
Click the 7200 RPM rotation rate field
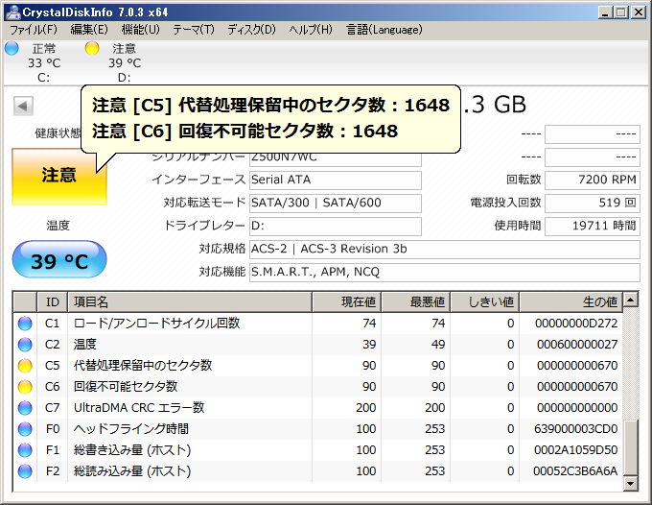[593, 180]
